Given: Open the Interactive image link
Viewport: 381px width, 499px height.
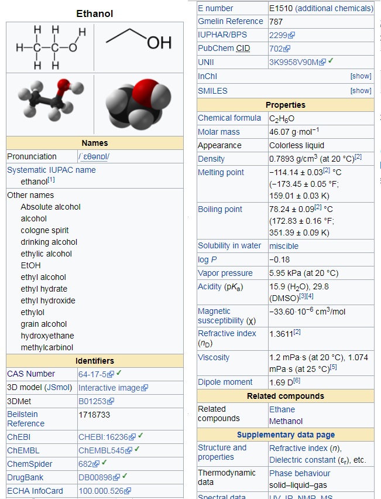Looking at the screenshot, I should point(109,388).
